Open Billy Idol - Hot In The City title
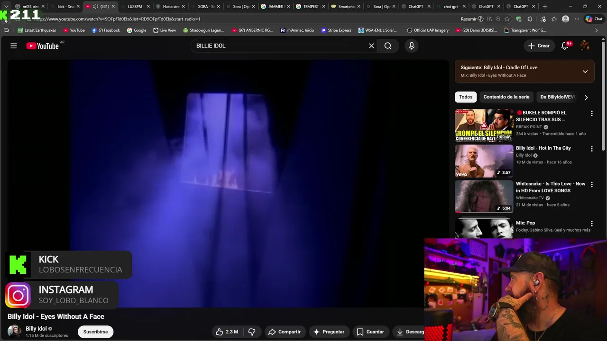This screenshot has width=607, height=341. [x=543, y=148]
